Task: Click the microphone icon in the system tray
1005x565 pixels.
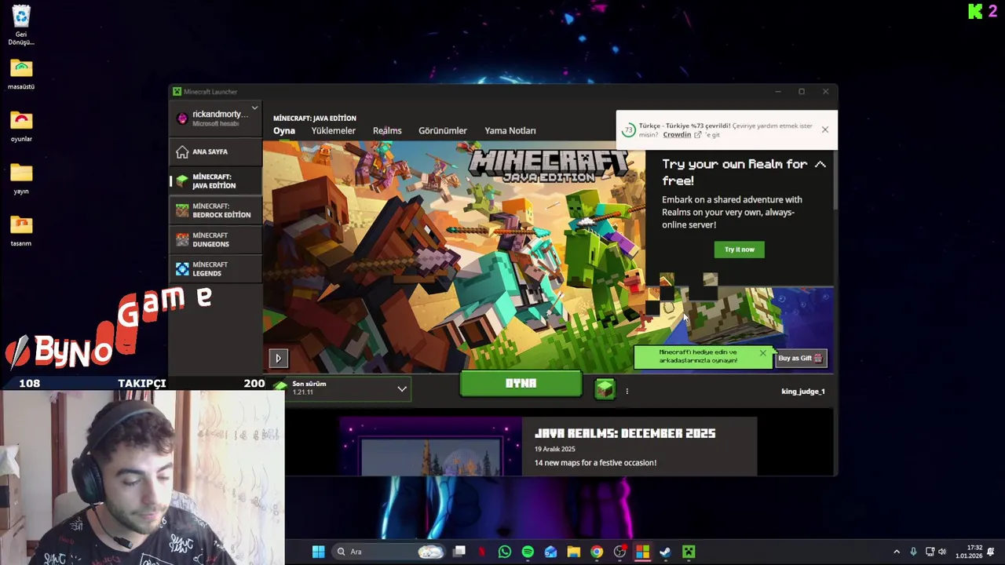Action: tap(913, 552)
